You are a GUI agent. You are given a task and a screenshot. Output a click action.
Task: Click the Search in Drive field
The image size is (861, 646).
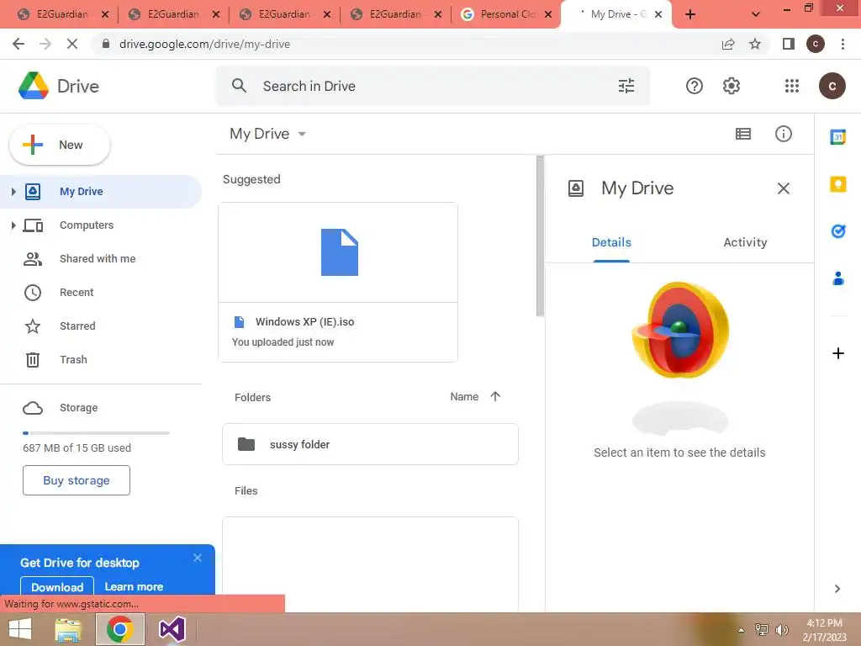click(433, 86)
